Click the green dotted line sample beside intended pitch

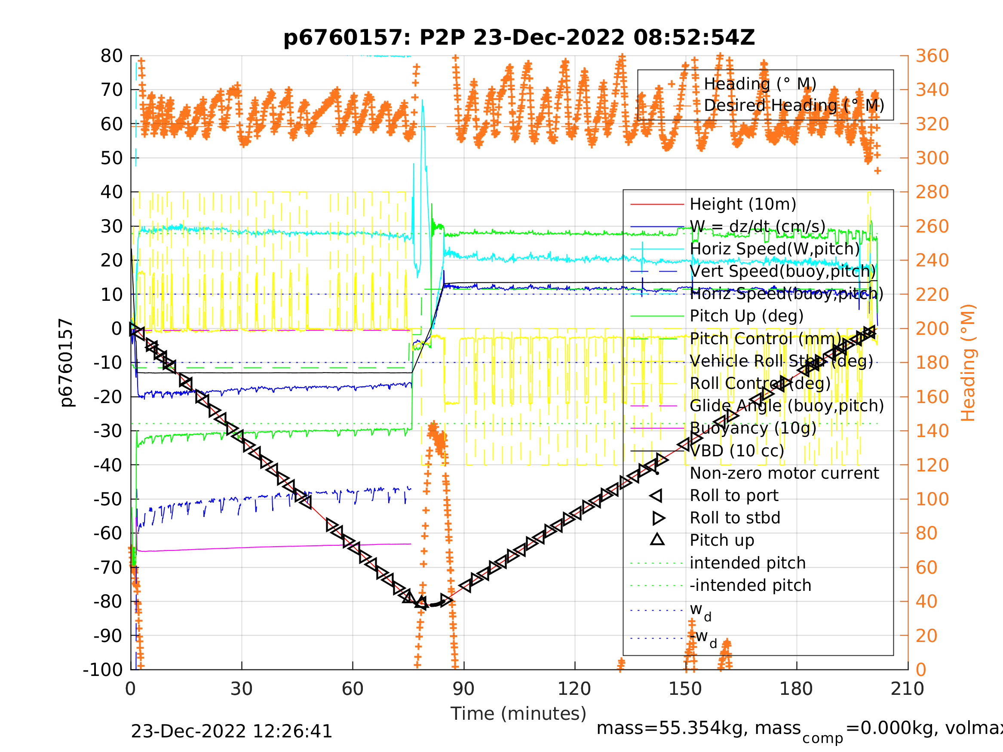[657, 563]
